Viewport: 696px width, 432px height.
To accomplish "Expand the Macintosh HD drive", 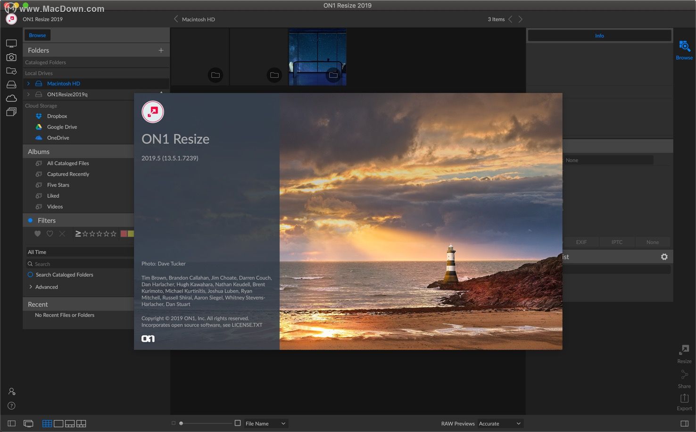I will click(x=29, y=83).
